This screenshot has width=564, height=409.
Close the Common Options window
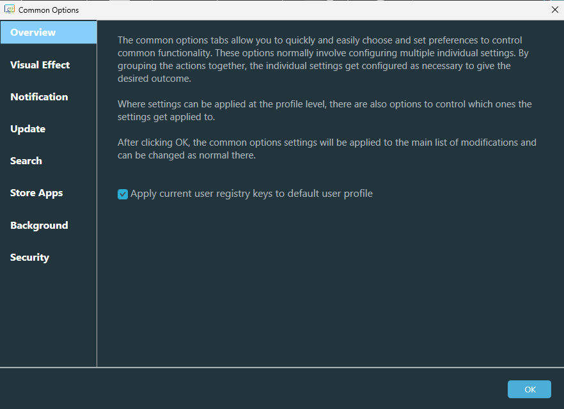coord(554,10)
